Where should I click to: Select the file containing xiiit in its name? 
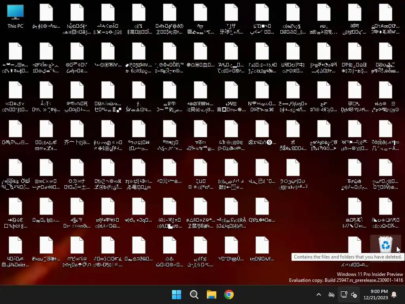coord(15,252)
